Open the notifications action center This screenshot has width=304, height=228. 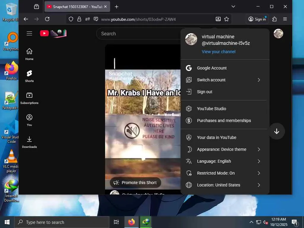coord(294,222)
